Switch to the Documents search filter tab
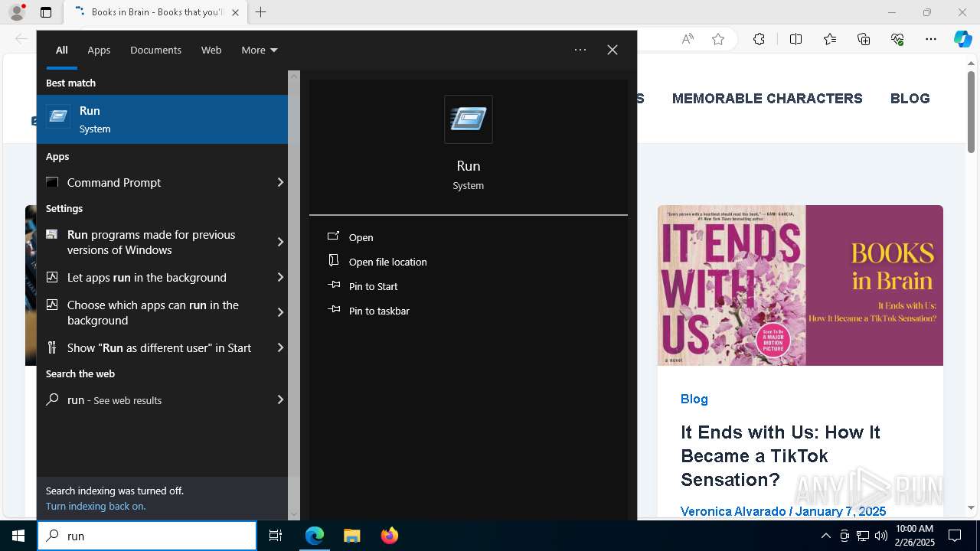Screen dimensions: 980x551 pyautogui.click(x=155, y=50)
